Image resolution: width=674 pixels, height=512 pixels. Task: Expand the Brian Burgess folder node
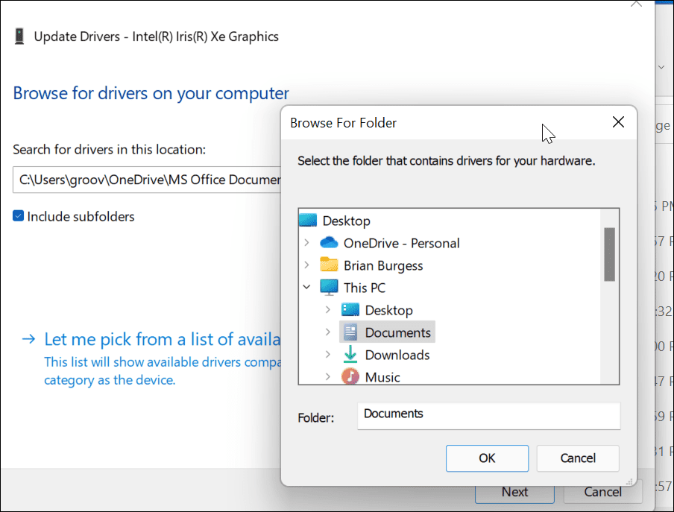click(x=307, y=265)
